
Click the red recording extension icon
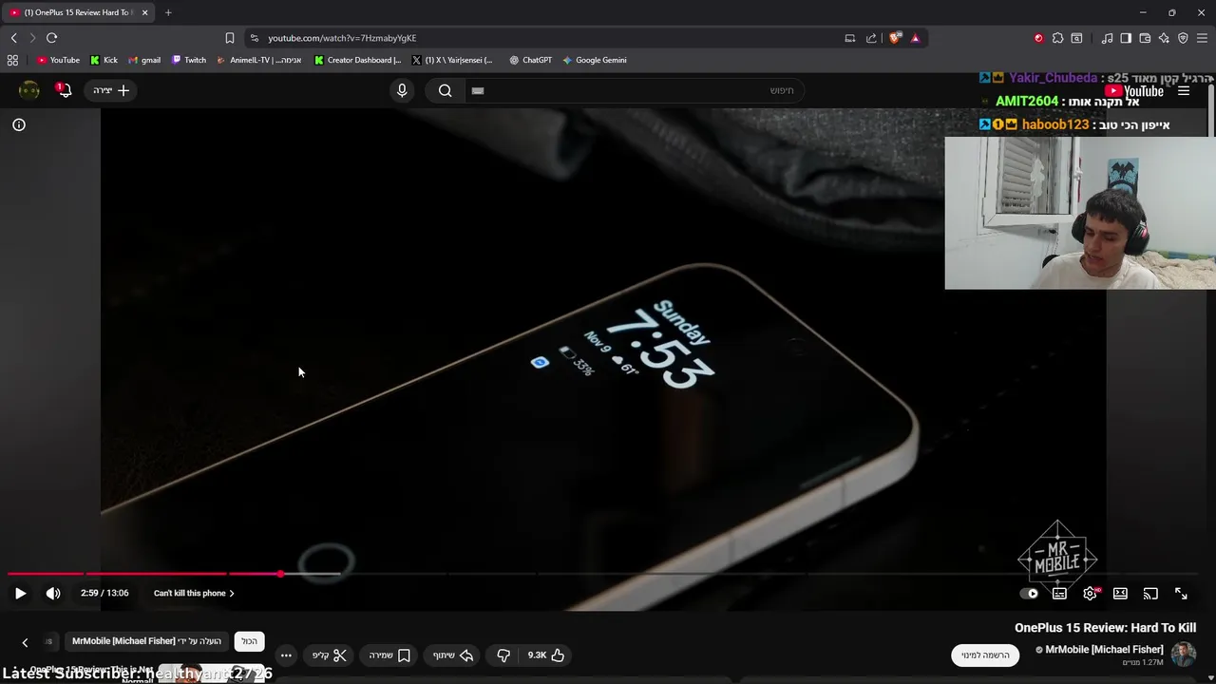click(x=1038, y=38)
